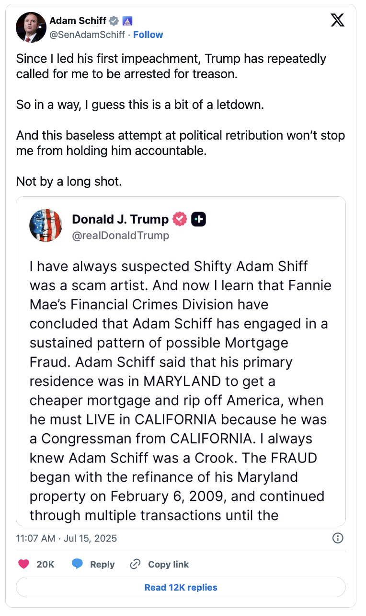This screenshot has height=616, width=366.
Task: Click the red heart like icon
Action: [23, 564]
